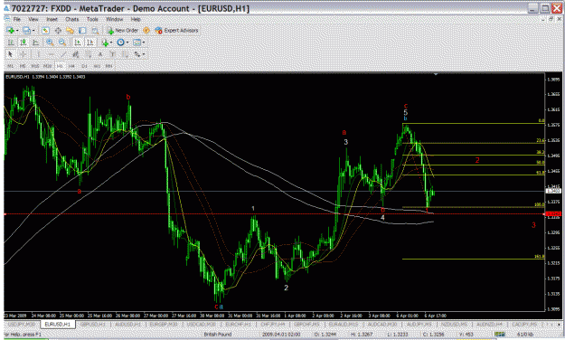The height and width of the screenshot is (340, 565).
Task: Open the Strategy Tester icon
Action: tap(95, 30)
